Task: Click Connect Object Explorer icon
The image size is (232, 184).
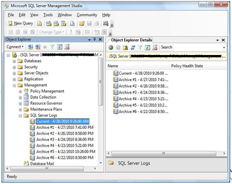Action: [x=30, y=47]
